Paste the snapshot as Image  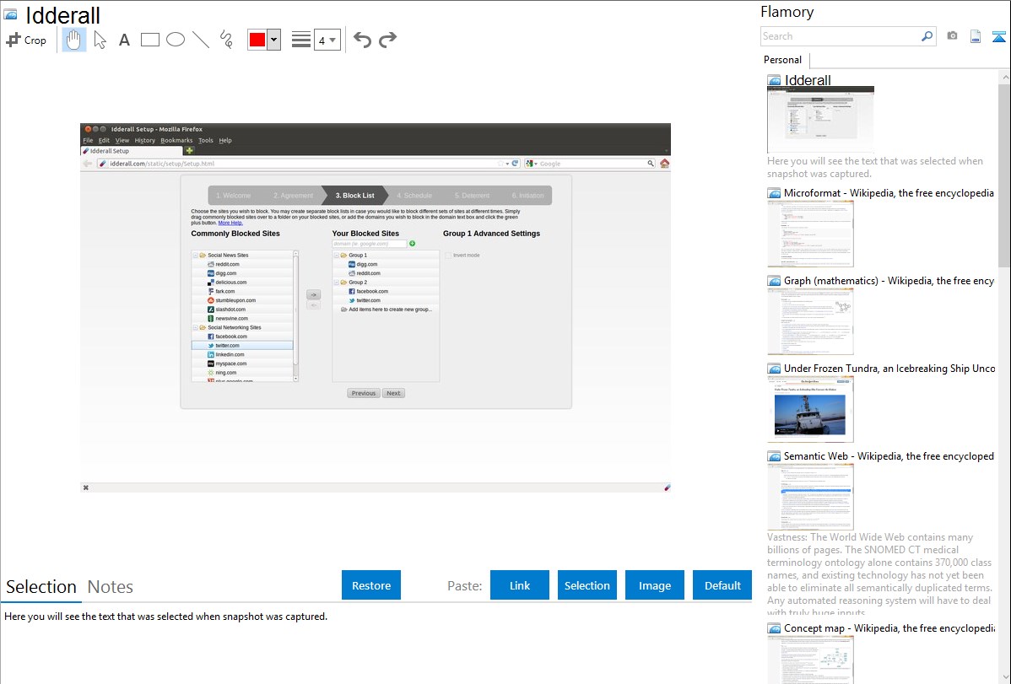654,585
